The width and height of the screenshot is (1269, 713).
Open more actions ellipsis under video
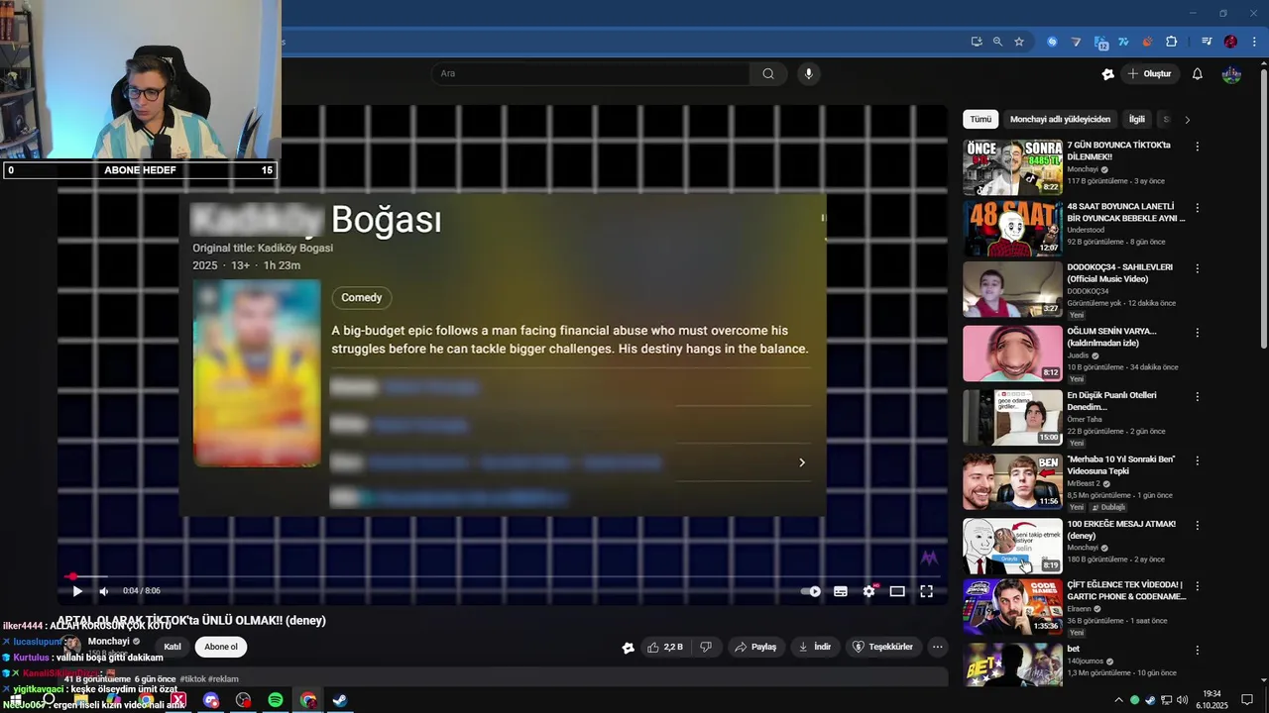[x=937, y=647]
